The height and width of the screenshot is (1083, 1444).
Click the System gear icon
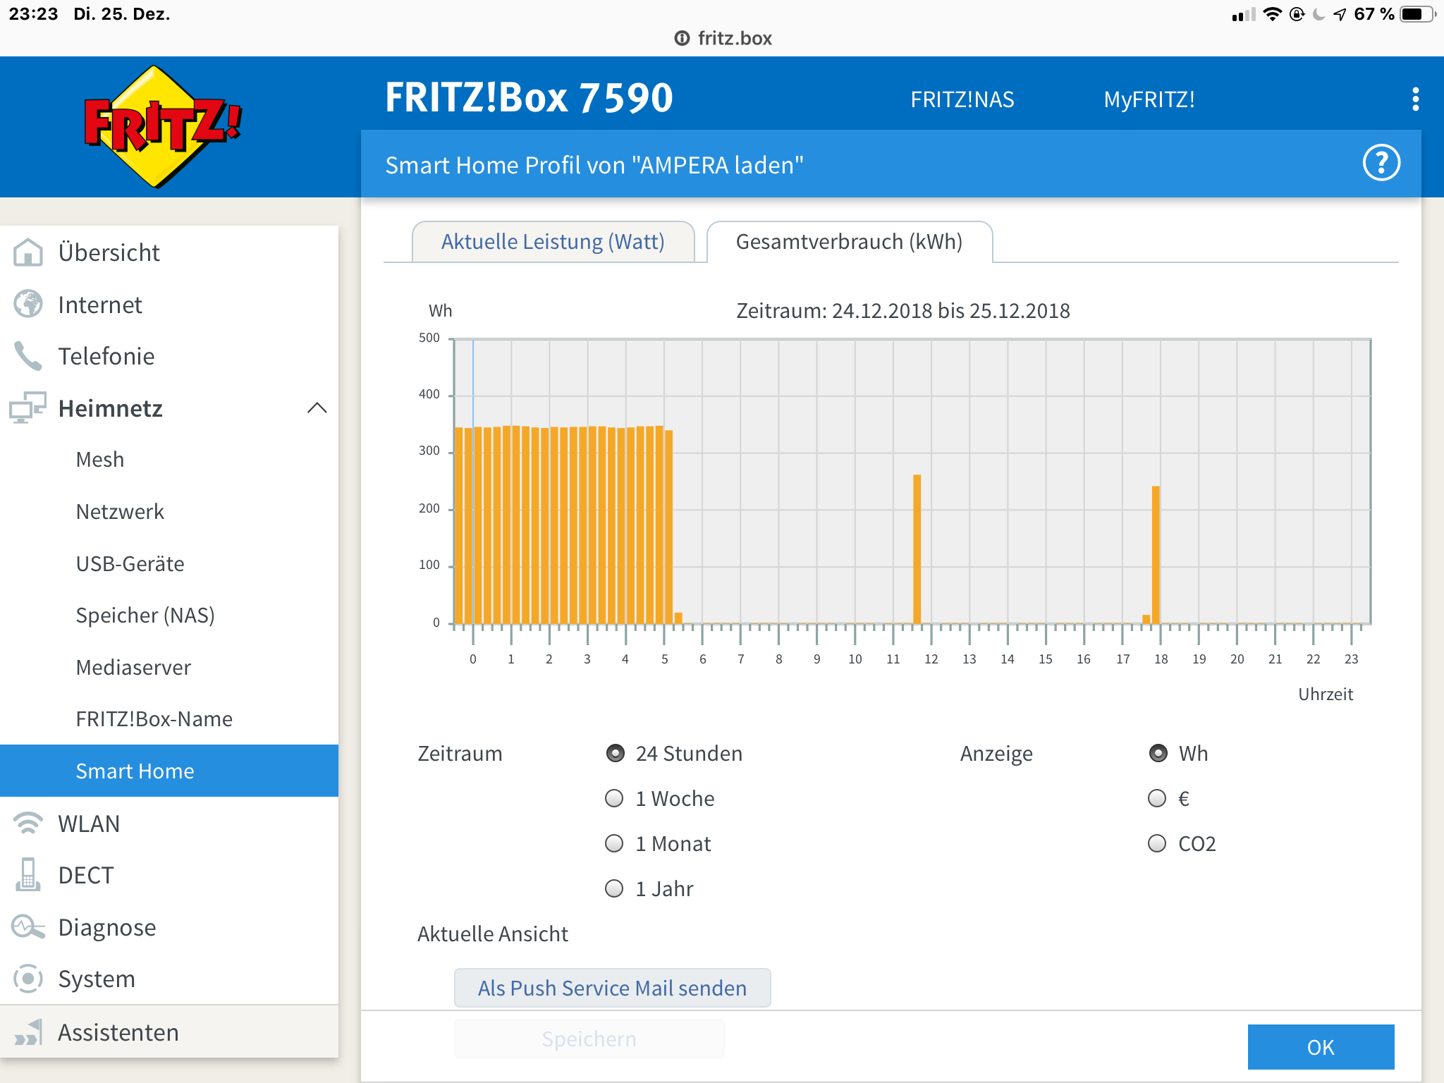28,979
